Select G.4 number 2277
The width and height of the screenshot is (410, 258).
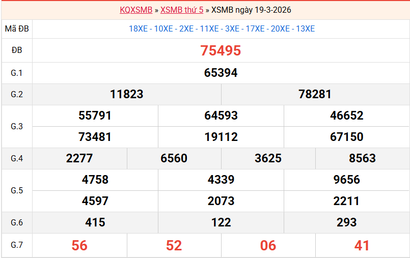79,158
